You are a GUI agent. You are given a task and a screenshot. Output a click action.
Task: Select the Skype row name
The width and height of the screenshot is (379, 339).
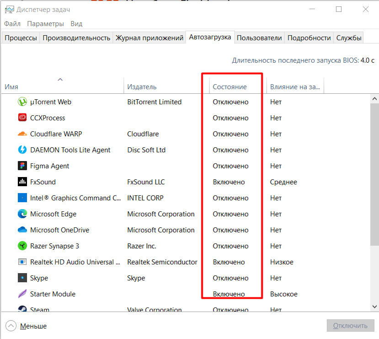[x=39, y=278]
